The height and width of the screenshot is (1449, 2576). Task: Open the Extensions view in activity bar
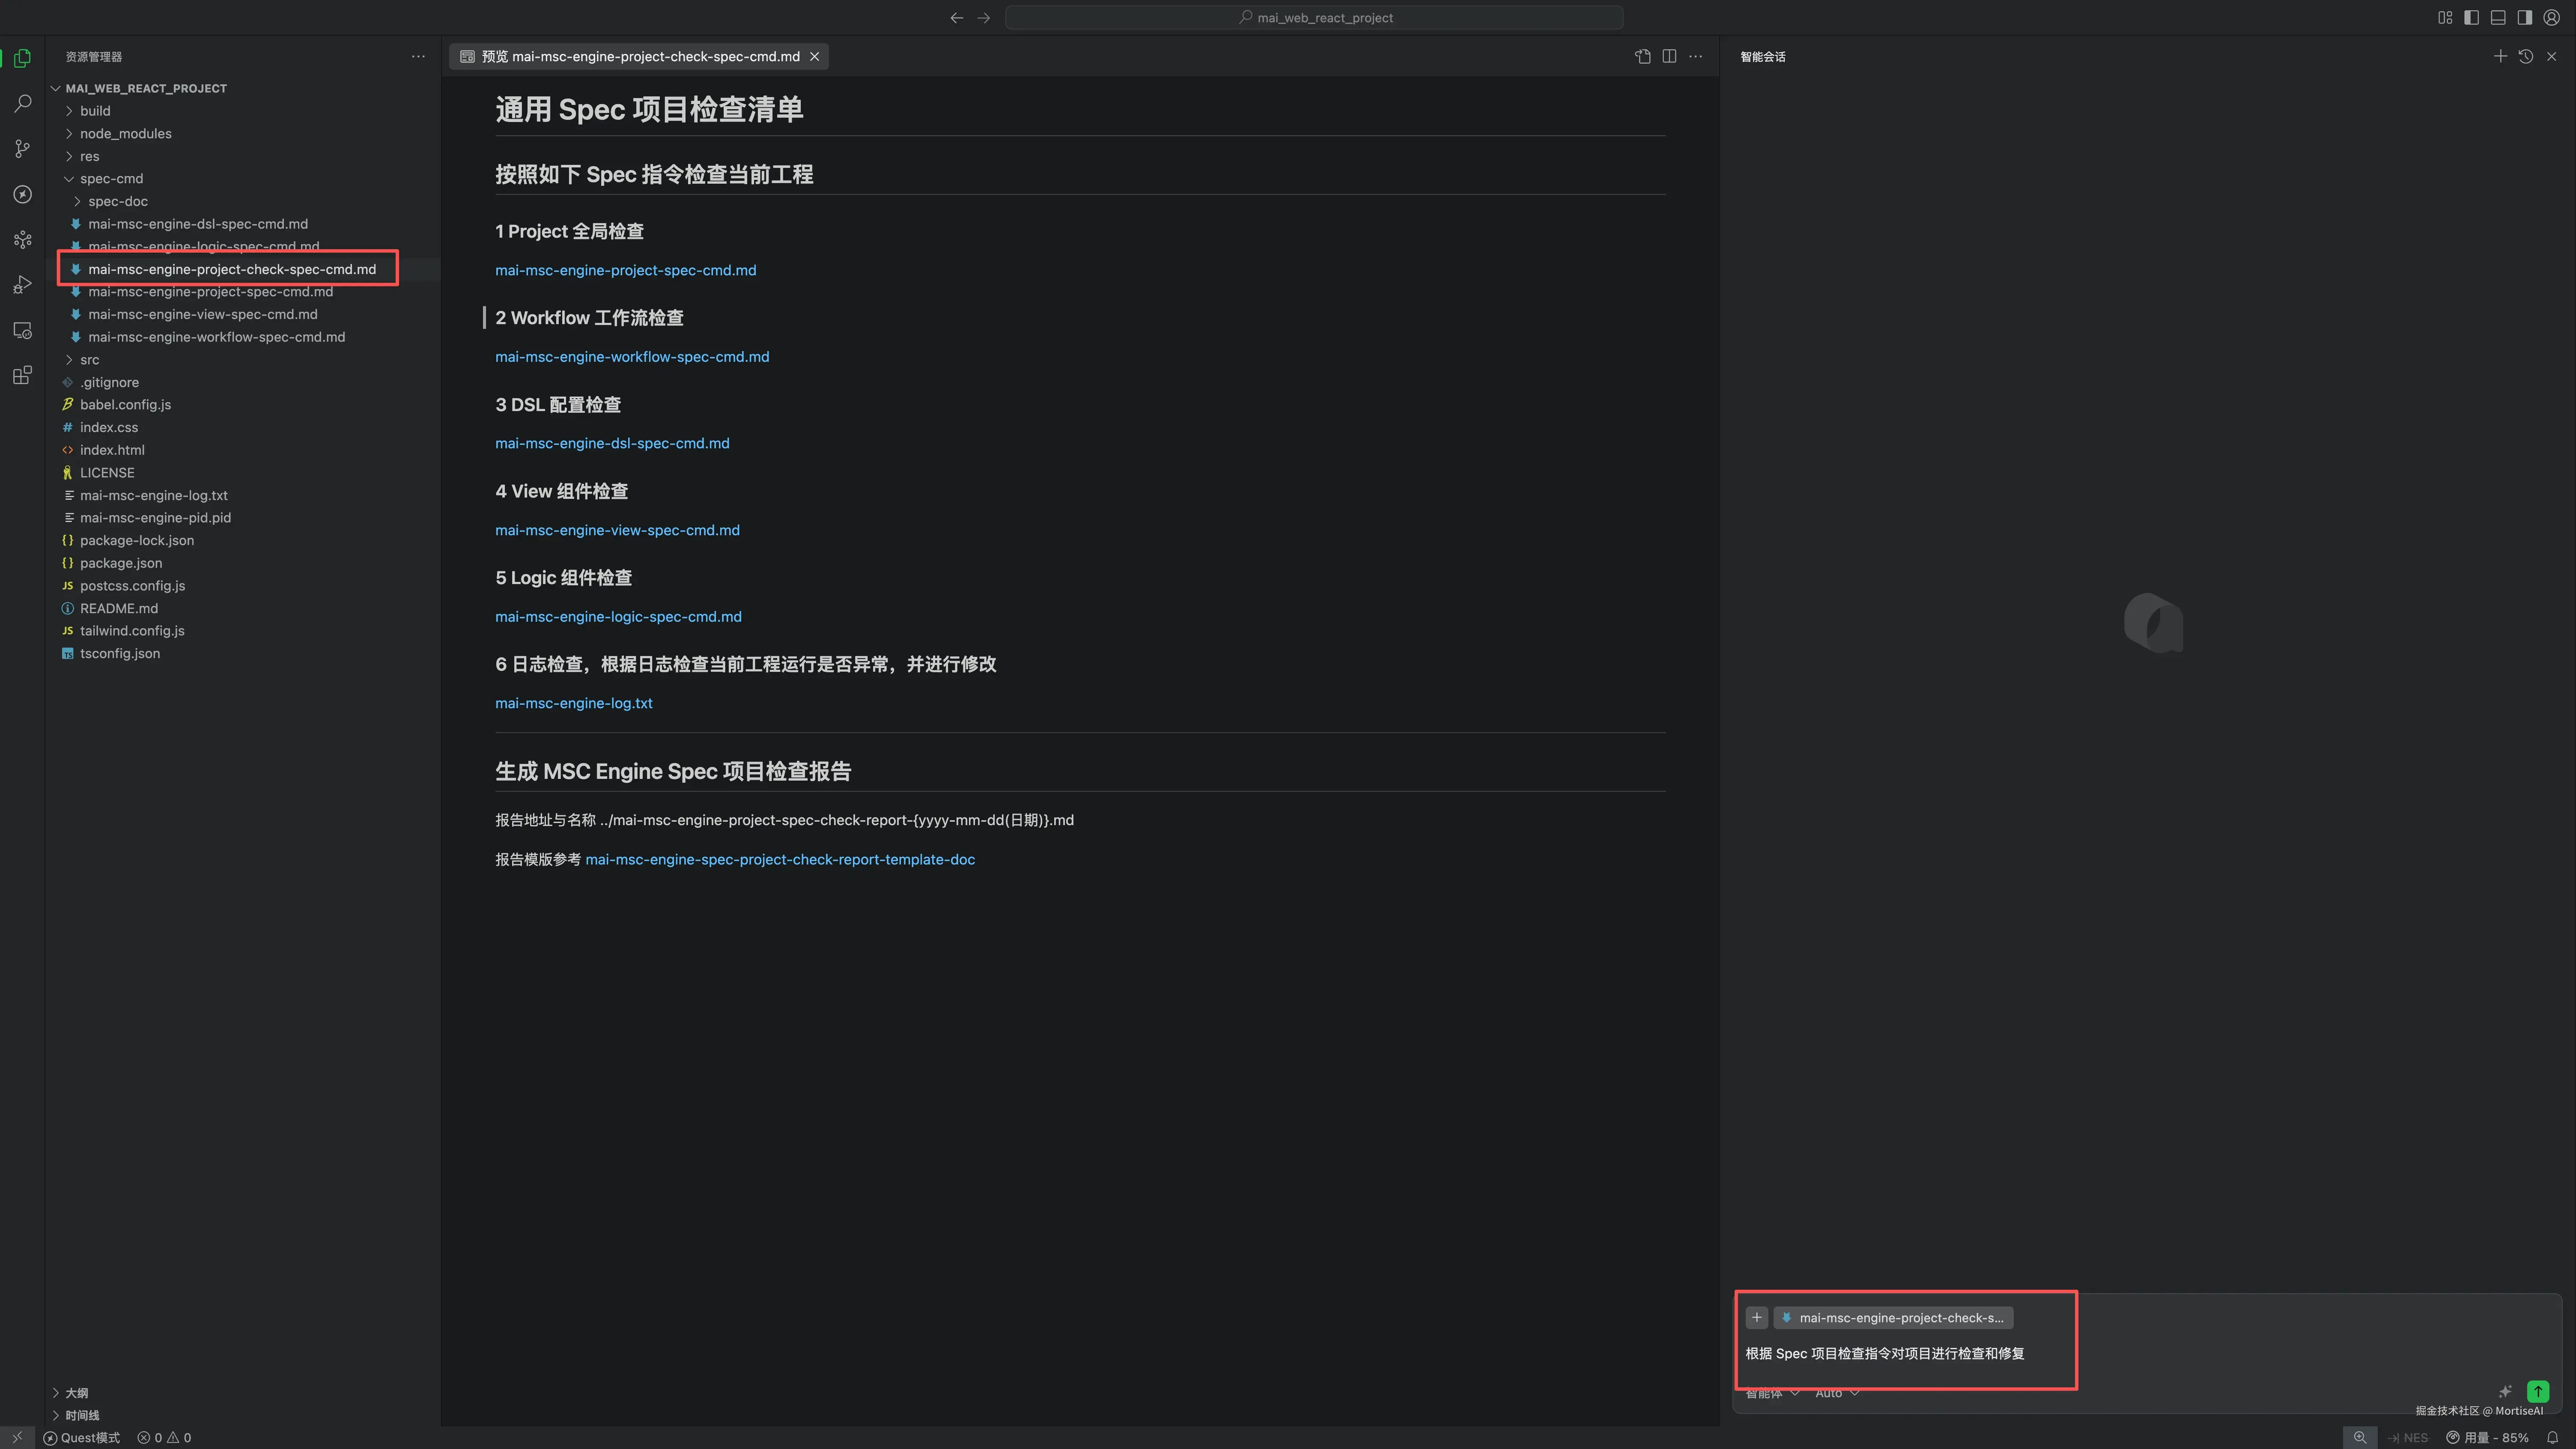(22, 376)
